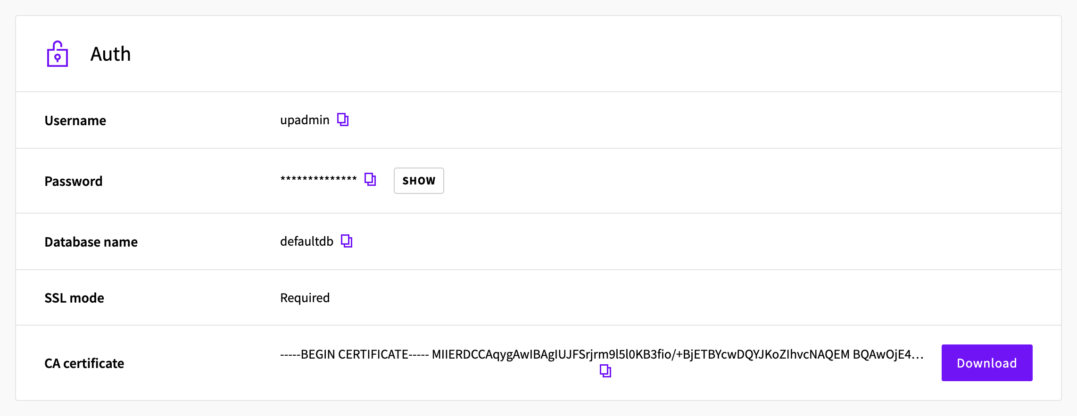This screenshot has height=416, width=1077.
Task: Click the 'defaultdb' value
Action: click(x=307, y=241)
